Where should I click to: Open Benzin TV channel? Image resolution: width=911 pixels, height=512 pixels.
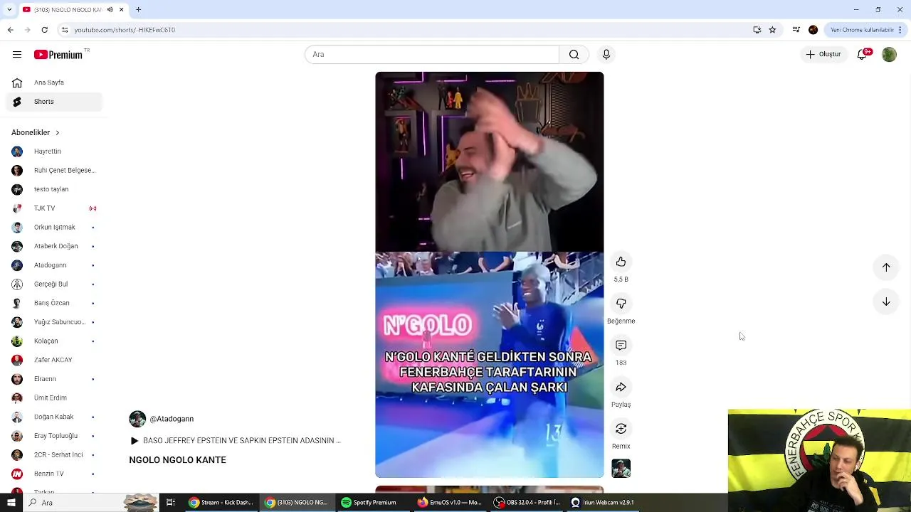(x=53, y=474)
